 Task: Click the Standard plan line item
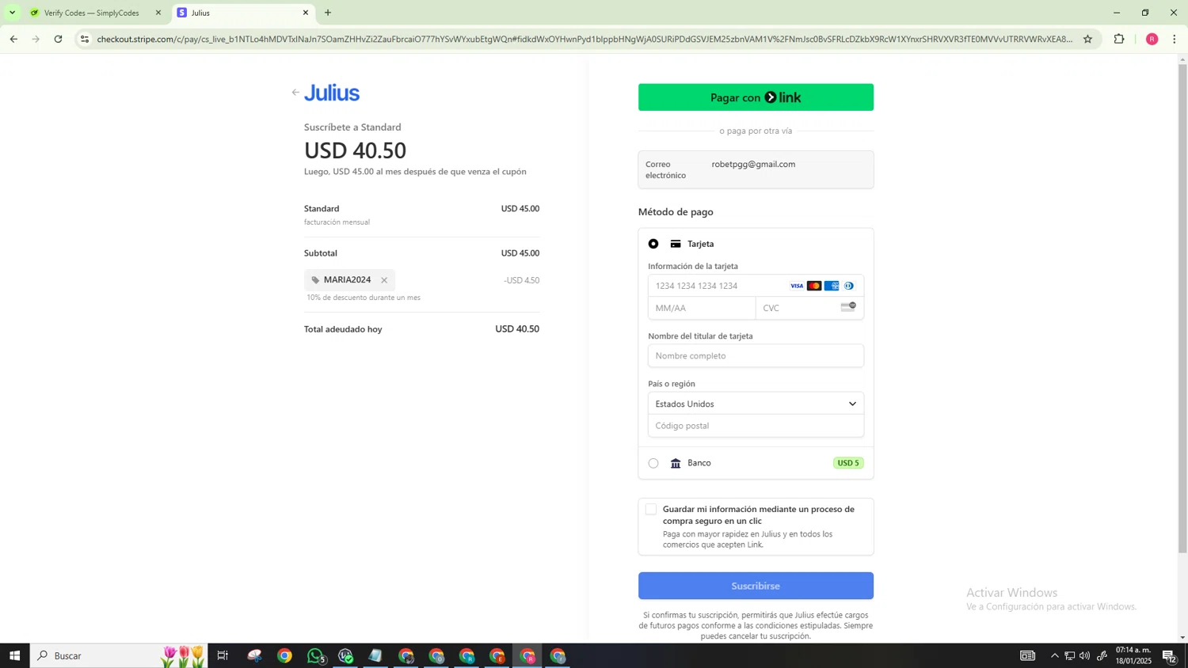coord(421,214)
